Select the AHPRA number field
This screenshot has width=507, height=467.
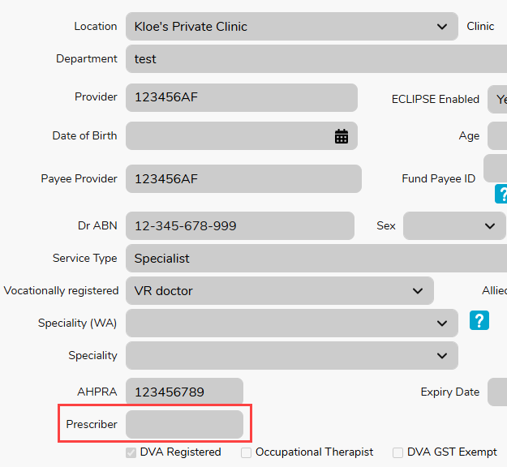click(x=184, y=392)
